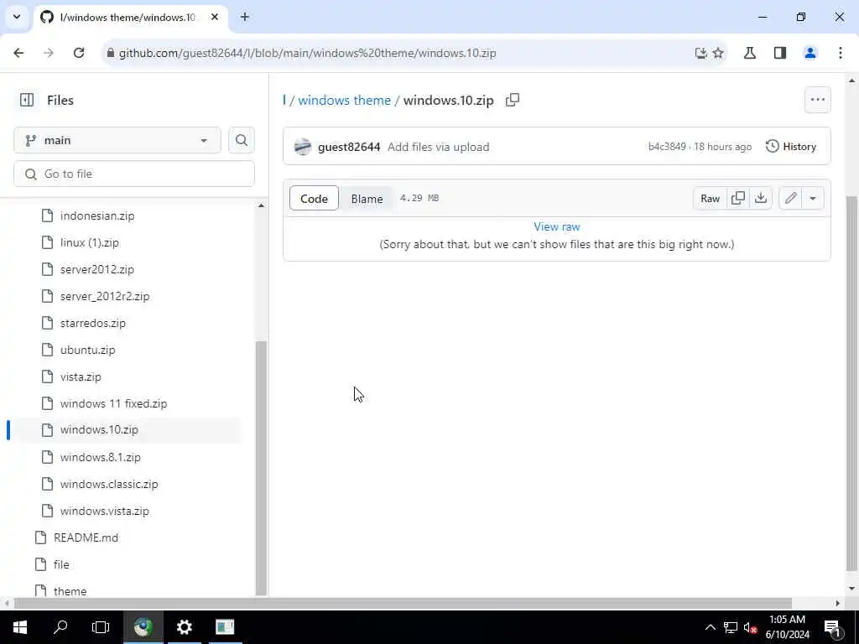Copy file path icon next to windows.10.zip
Image resolution: width=859 pixels, height=644 pixels.
(513, 100)
